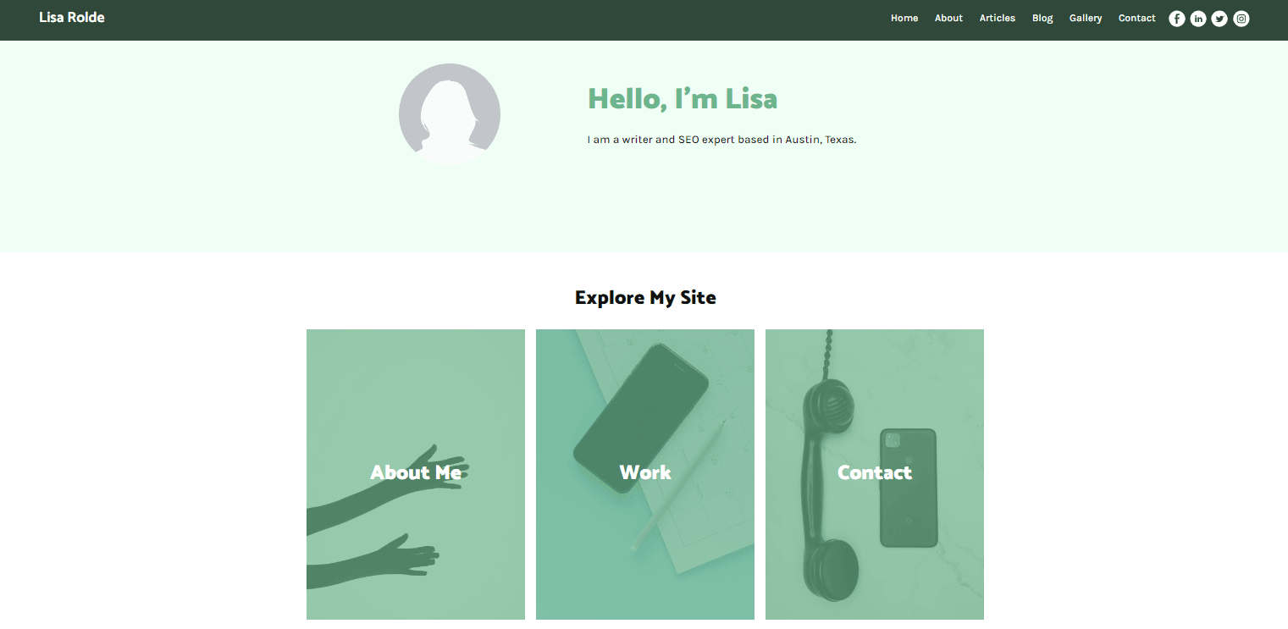1288x629 pixels.
Task: Open the Instagram social icon
Action: [x=1241, y=19]
